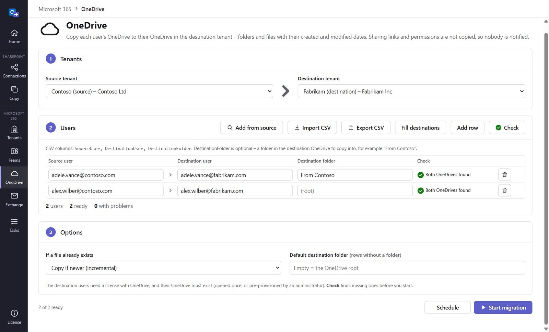The height and width of the screenshot is (332, 549).
Task: Open the License info page
Action: pyautogui.click(x=14, y=317)
